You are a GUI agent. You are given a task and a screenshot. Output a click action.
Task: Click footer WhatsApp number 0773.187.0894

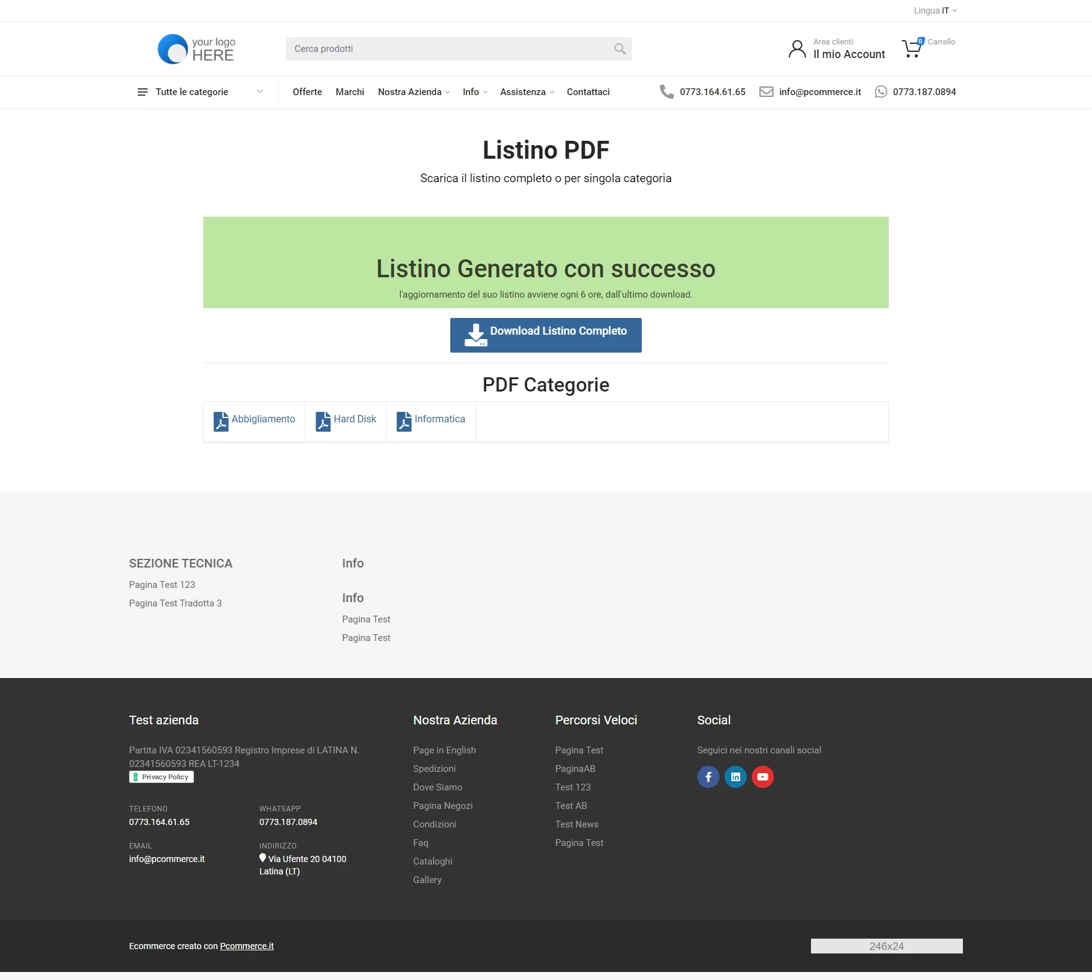[x=288, y=822]
